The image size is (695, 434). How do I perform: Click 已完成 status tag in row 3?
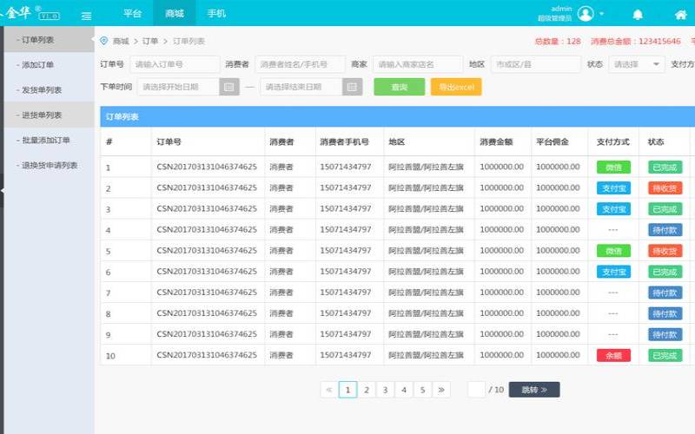(x=665, y=209)
